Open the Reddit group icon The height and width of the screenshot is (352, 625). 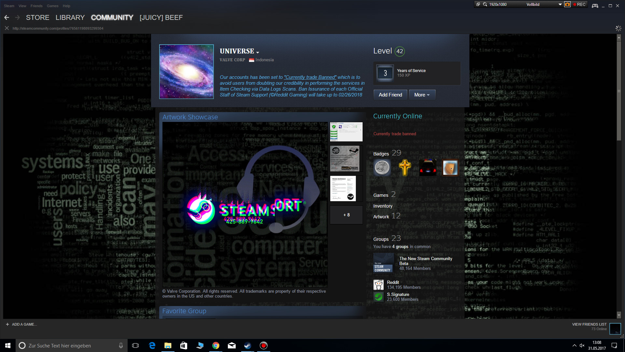(378, 285)
